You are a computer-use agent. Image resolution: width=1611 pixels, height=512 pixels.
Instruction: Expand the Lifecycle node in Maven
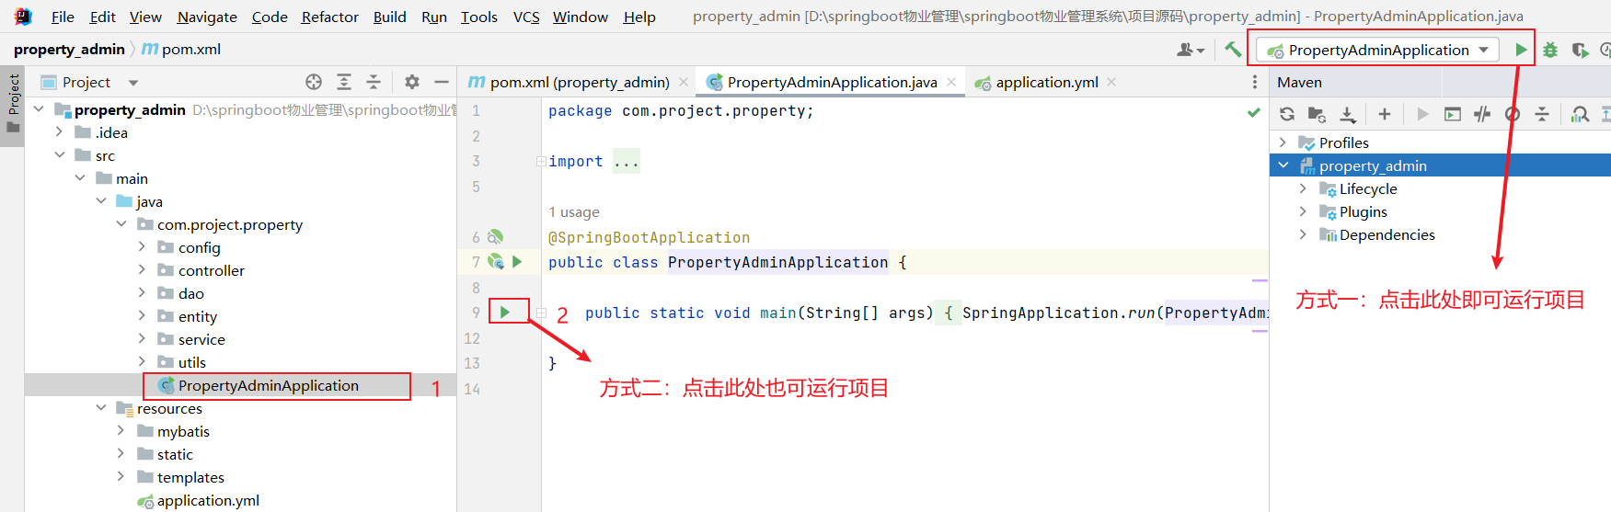[1303, 188]
